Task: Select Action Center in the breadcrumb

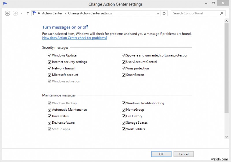Action: pos(52,13)
